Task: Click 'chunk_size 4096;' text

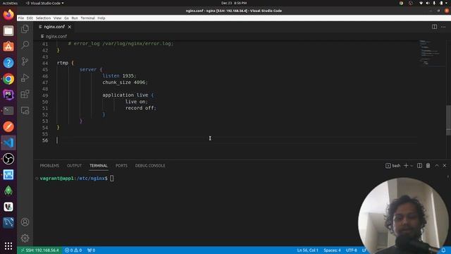Action: (125, 83)
